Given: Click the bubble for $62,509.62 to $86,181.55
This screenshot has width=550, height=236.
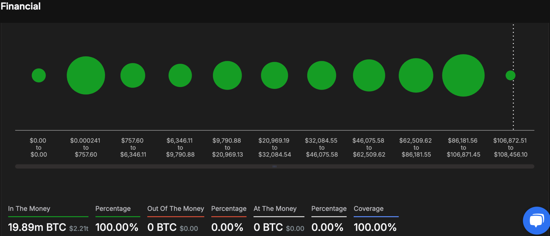Looking at the screenshot, I should 416,75.
